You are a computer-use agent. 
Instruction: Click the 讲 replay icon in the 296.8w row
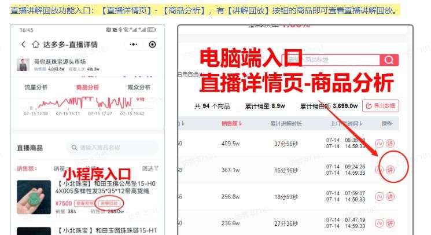[x=390, y=197]
